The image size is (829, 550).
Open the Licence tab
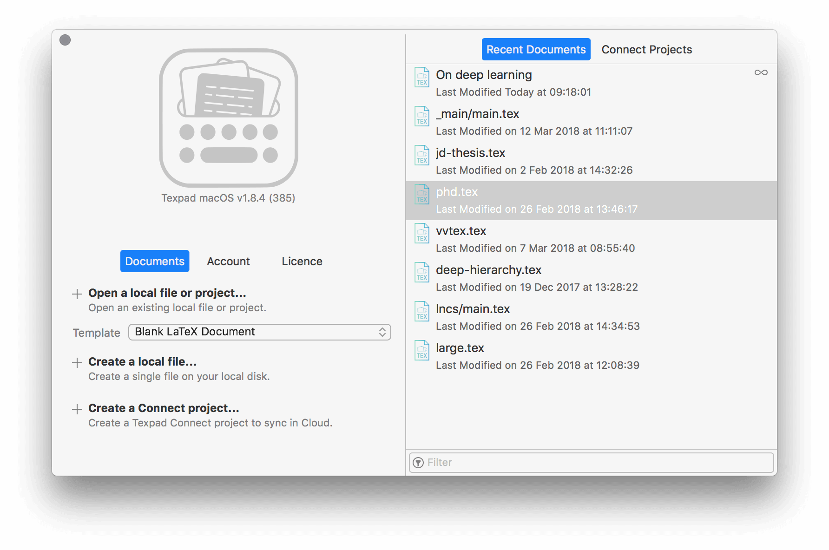[x=302, y=261]
